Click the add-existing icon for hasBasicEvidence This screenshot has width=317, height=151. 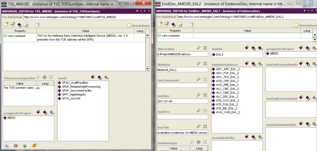tap(254, 64)
